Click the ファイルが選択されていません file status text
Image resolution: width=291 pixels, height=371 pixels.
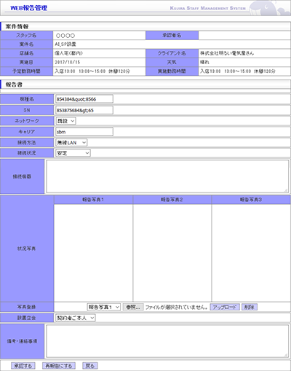(176, 308)
